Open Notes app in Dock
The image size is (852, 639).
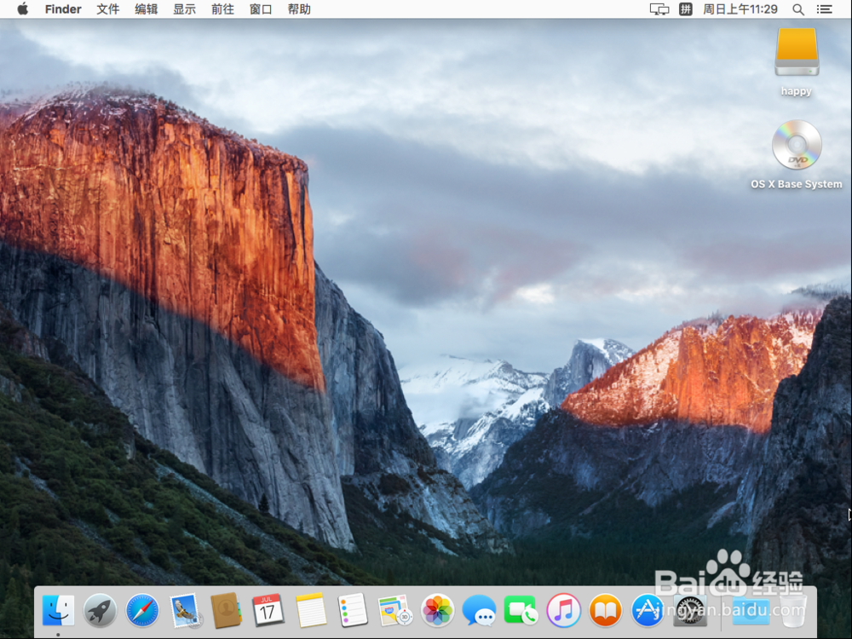pyautogui.click(x=311, y=610)
